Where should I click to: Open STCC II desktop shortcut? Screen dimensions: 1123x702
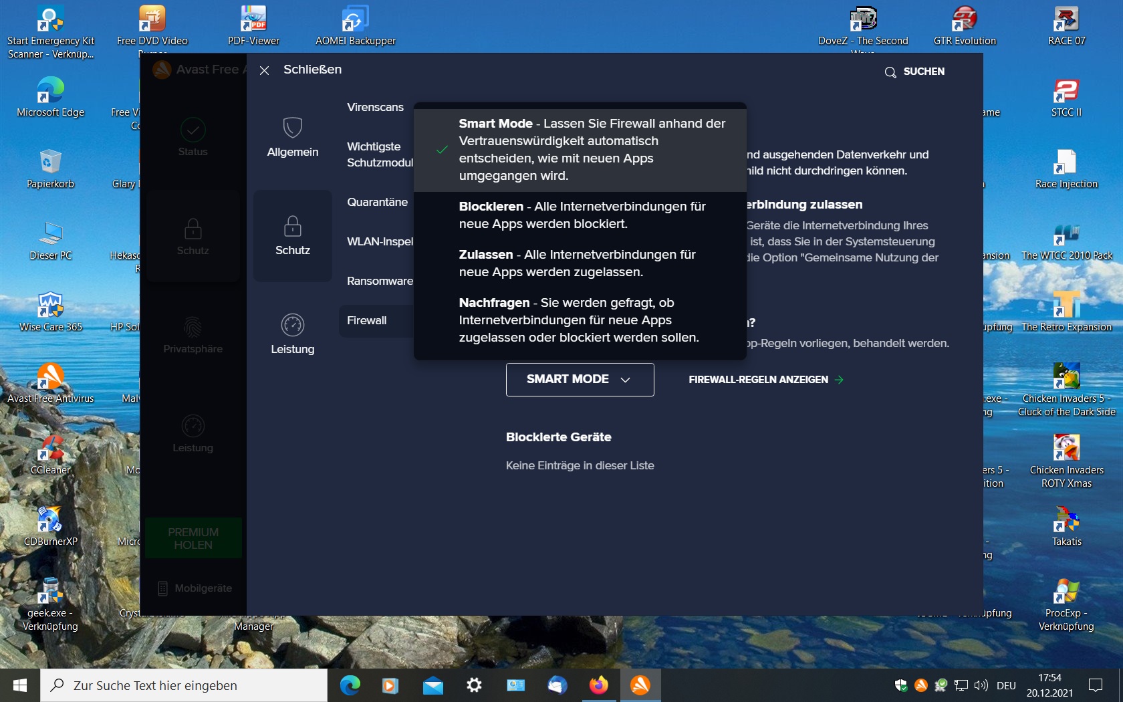(1067, 98)
